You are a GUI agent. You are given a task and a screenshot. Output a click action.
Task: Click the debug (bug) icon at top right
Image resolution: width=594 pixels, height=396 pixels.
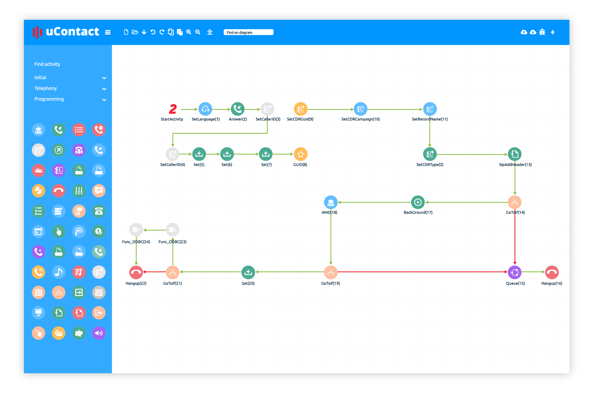(x=542, y=32)
